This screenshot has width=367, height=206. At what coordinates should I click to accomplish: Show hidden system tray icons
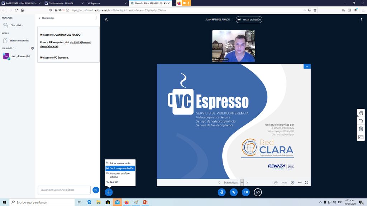click(x=320, y=202)
